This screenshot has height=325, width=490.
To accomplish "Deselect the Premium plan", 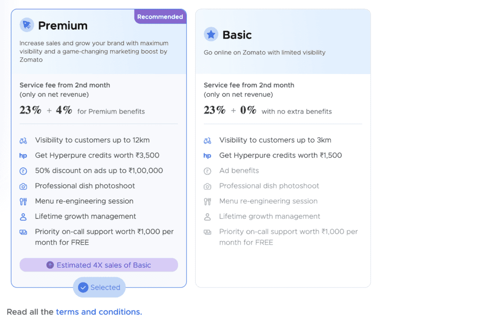I will 99,287.
